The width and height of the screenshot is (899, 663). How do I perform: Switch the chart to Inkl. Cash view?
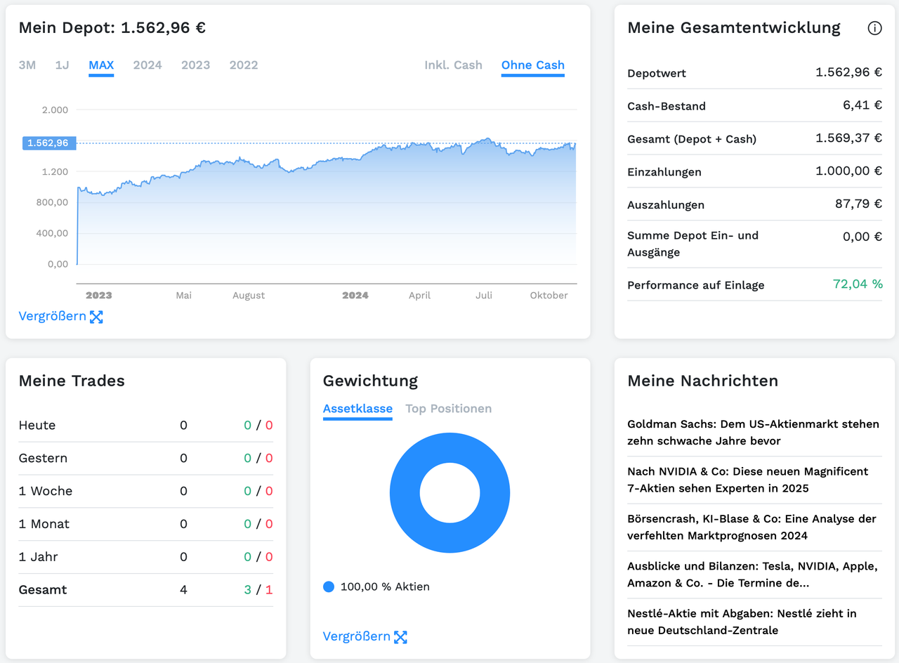click(453, 65)
